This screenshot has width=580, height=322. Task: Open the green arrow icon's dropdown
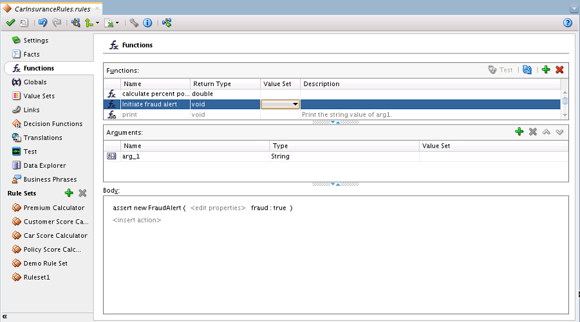[x=98, y=23]
